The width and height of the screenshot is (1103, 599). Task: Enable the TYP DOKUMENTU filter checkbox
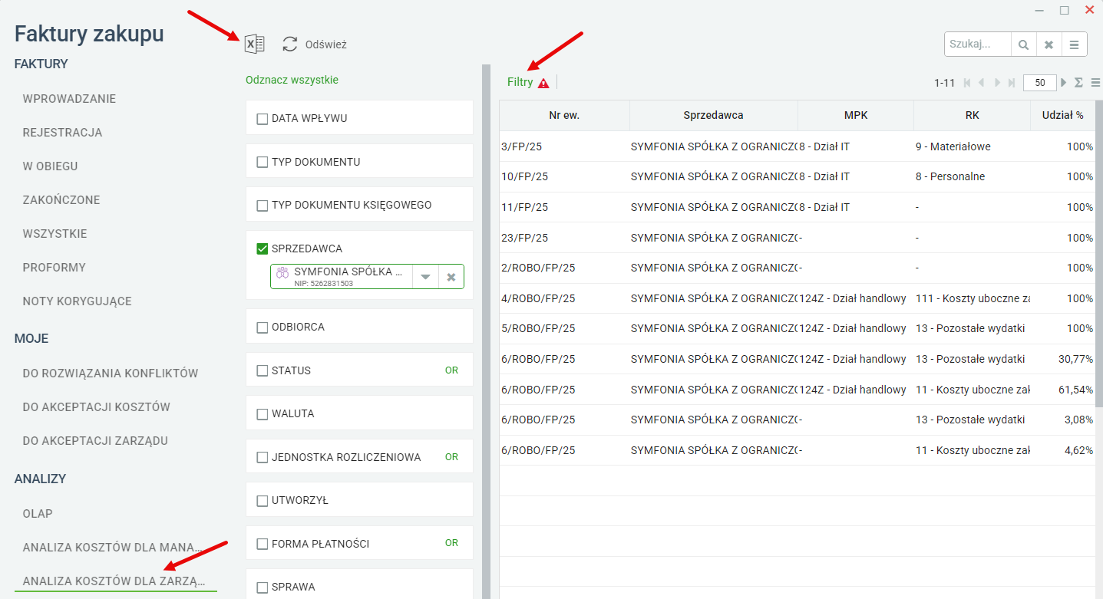click(263, 162)
